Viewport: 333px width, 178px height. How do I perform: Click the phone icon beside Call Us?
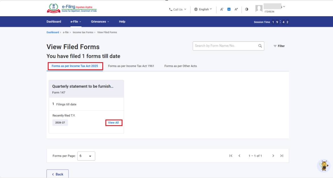tap(170, 10)
